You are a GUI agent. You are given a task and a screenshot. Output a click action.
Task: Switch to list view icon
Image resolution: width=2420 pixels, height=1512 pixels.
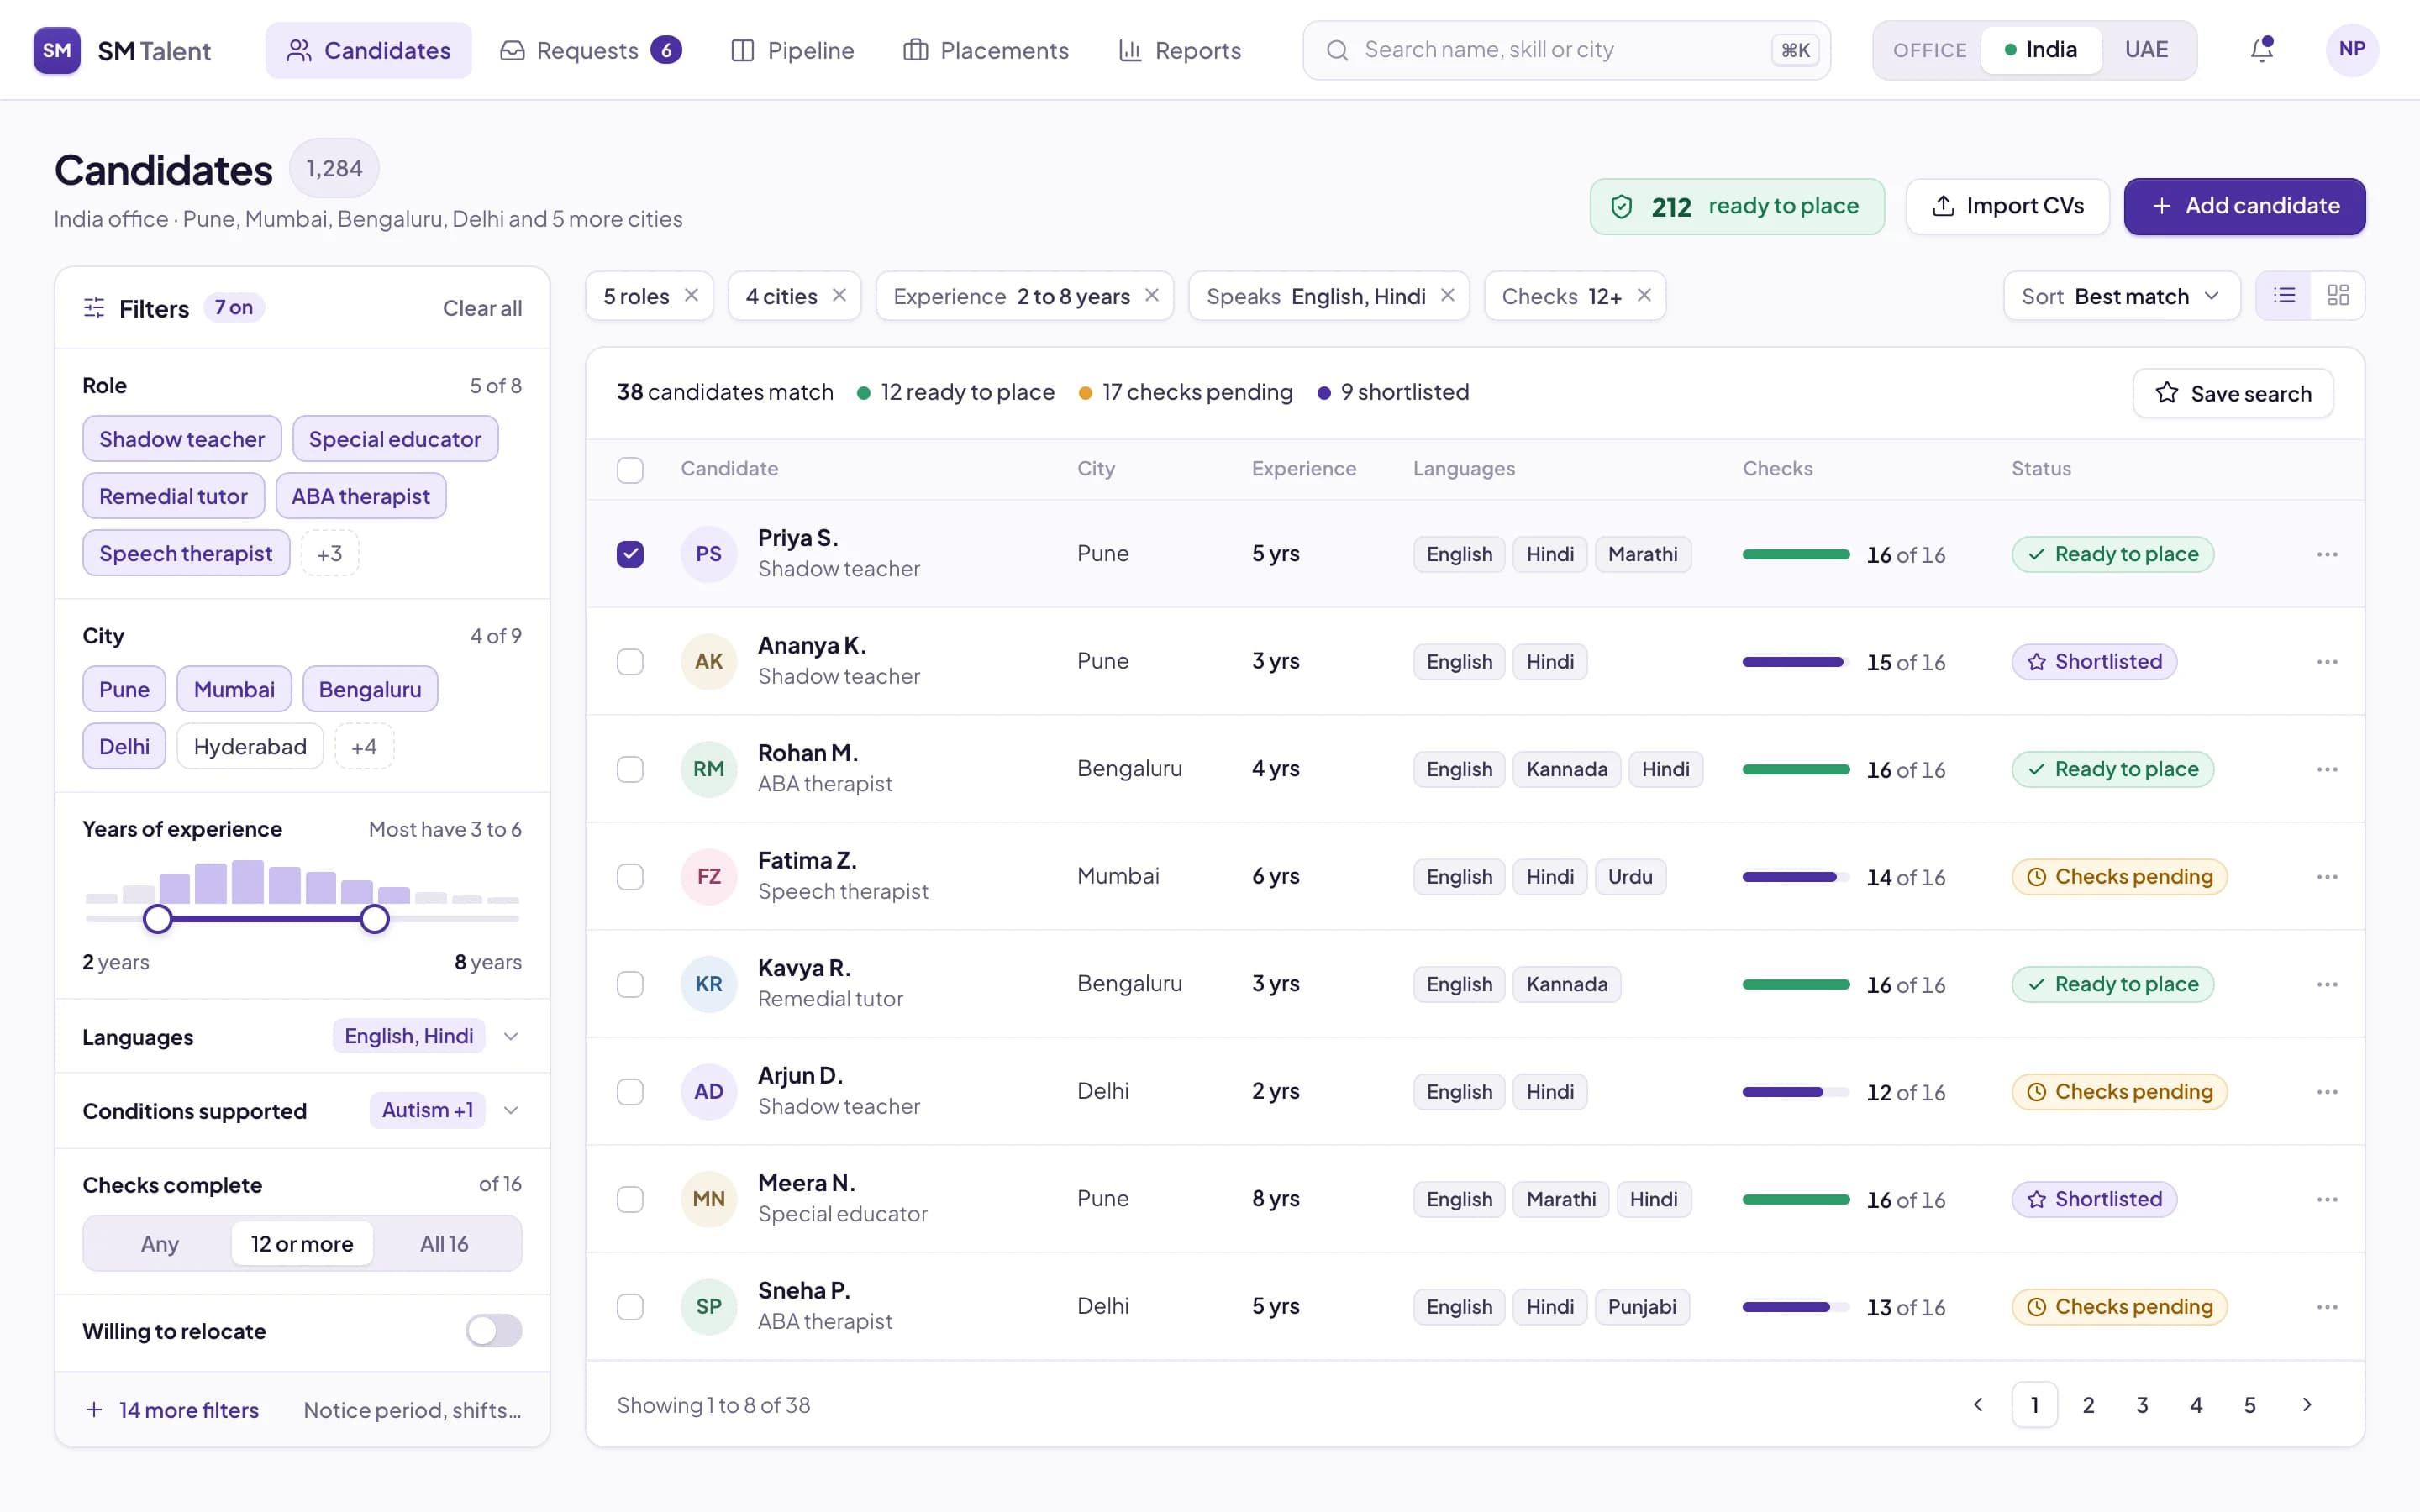pyautogui.click(x=2284, y=295)
